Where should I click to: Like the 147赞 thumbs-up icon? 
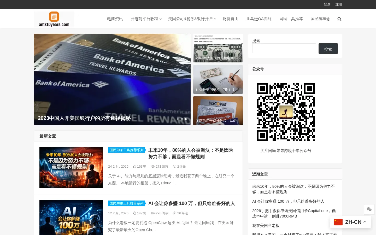point(134,213)
